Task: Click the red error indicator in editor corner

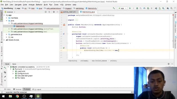Action: [x=173, y=15]
